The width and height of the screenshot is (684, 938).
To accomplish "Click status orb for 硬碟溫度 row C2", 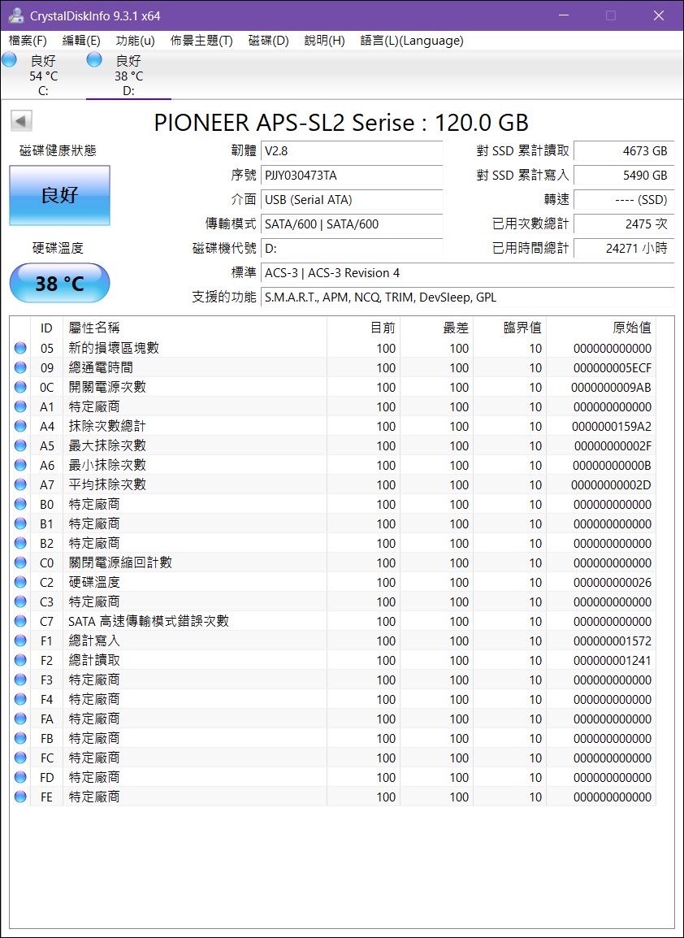I will 20,583.
